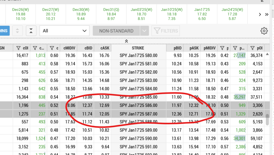Click call ask 12.05 on 587 strike
The width and height of the screenshot is (274, 155).
(104, 114)
